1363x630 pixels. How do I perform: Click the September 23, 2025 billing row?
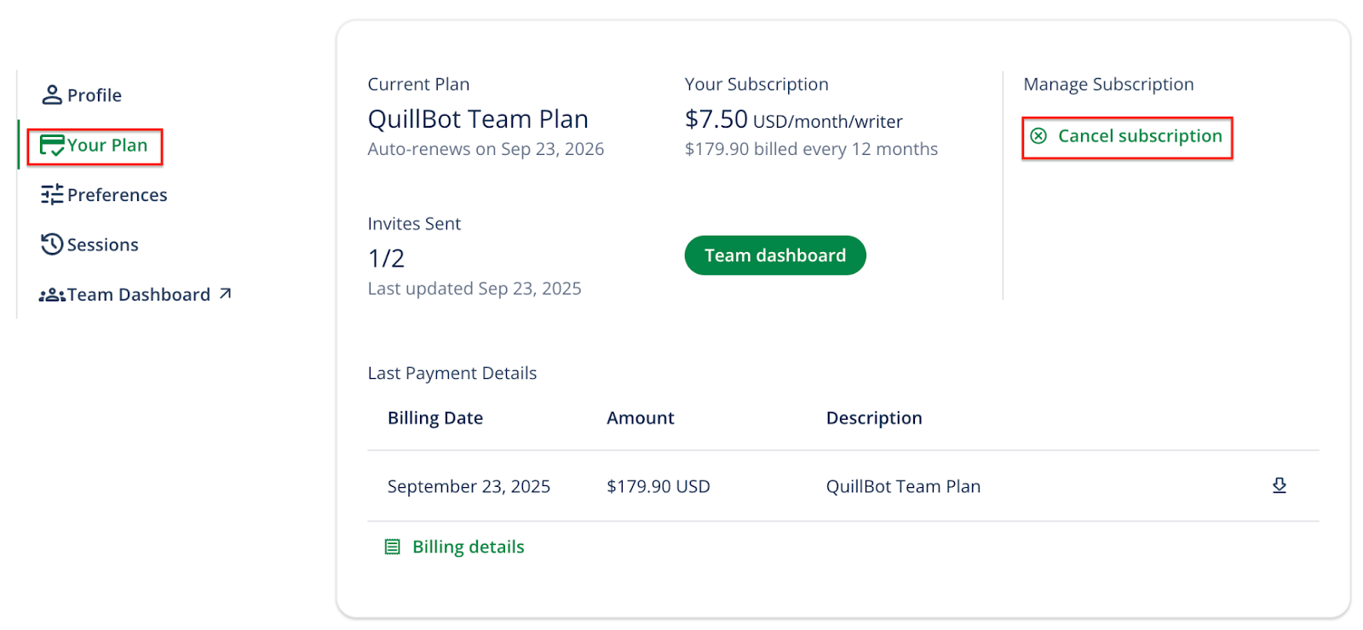tap(469, 486)
